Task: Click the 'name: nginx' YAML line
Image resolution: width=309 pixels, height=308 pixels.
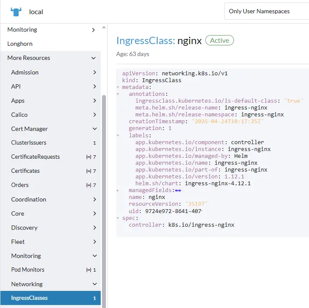Action: [x=147, y=197]
